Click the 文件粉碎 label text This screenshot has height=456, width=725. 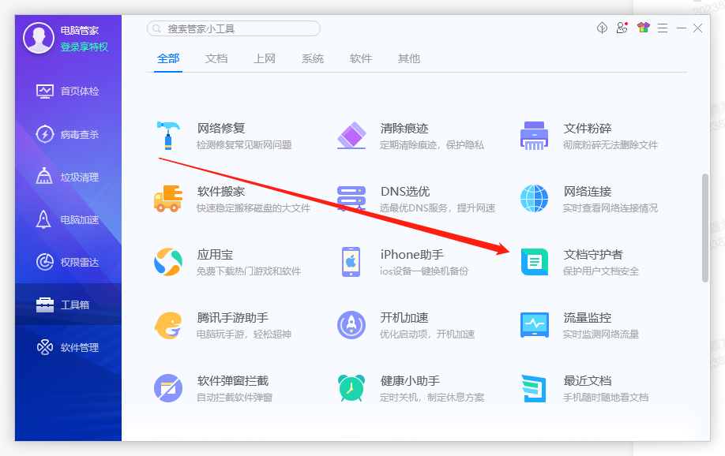tap(588, 128)
